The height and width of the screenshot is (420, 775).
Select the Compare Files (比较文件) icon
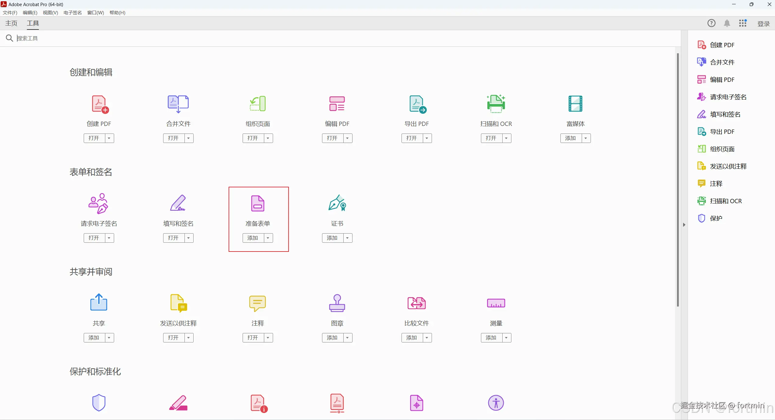point(416,303)
